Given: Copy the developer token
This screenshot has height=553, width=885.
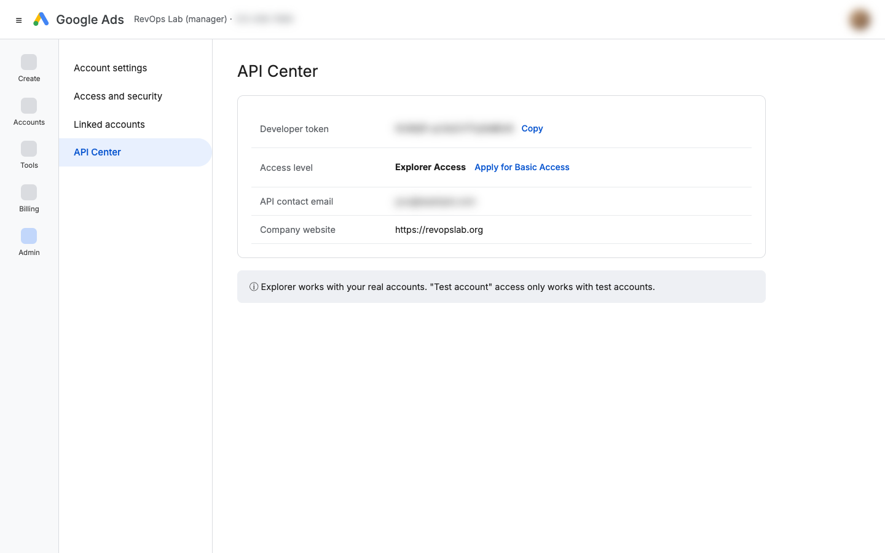Looking at the screenshot, I should pyautogui.click(x=532, y=128).
